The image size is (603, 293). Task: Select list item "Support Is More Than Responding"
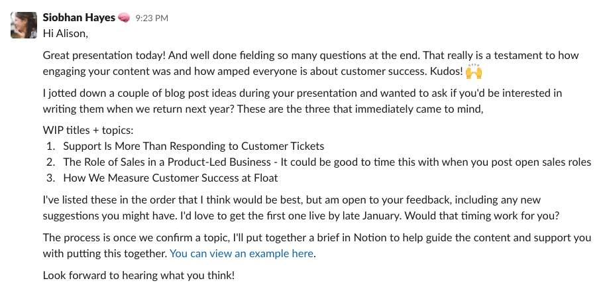tap(193, 146)
